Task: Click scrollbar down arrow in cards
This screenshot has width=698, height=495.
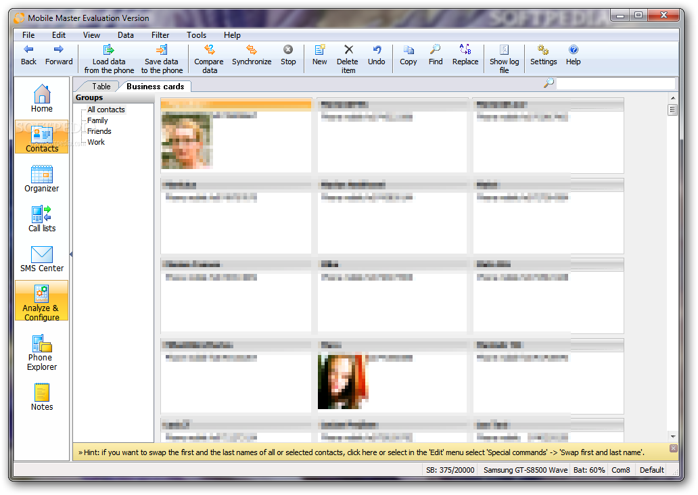Action: click(x=672, y=437)
